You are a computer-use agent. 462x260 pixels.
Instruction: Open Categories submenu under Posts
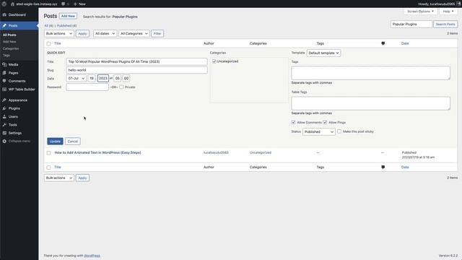pos(11,48)
